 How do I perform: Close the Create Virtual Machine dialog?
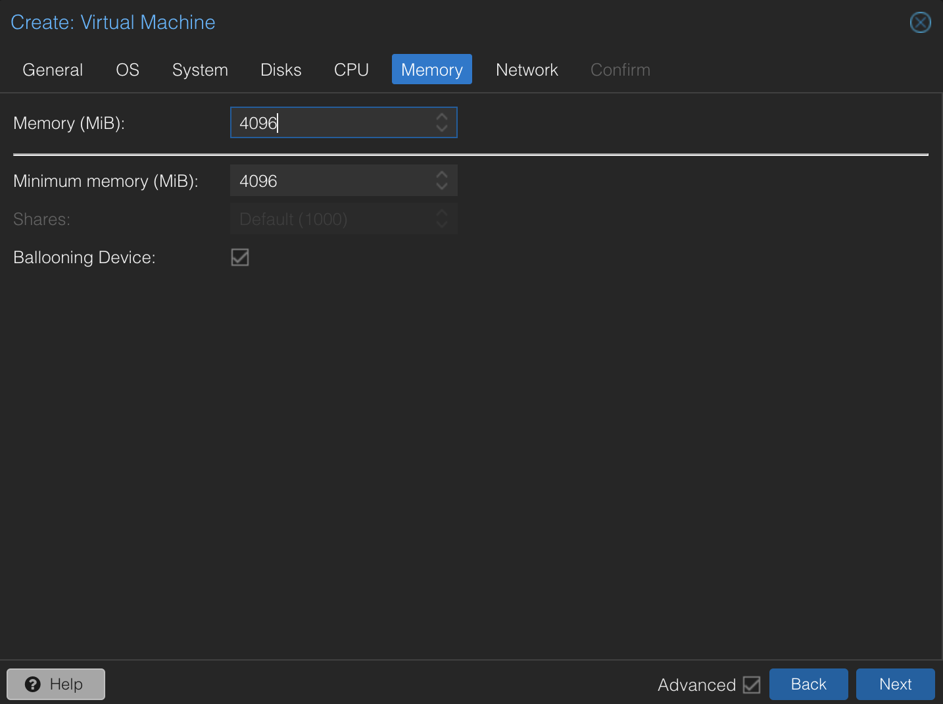(920, 22)
